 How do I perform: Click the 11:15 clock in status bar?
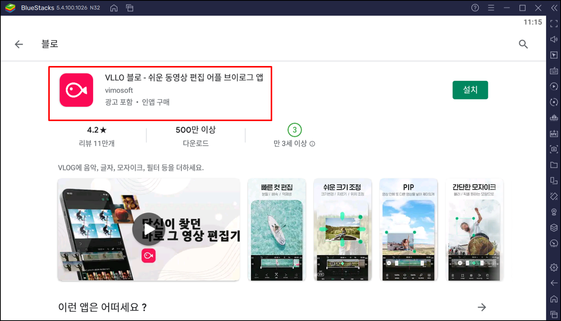[533, 22]
